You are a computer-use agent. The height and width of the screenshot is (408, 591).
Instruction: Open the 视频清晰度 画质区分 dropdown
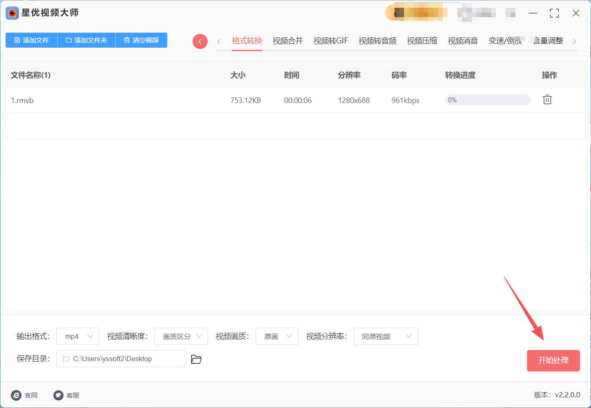181,336
